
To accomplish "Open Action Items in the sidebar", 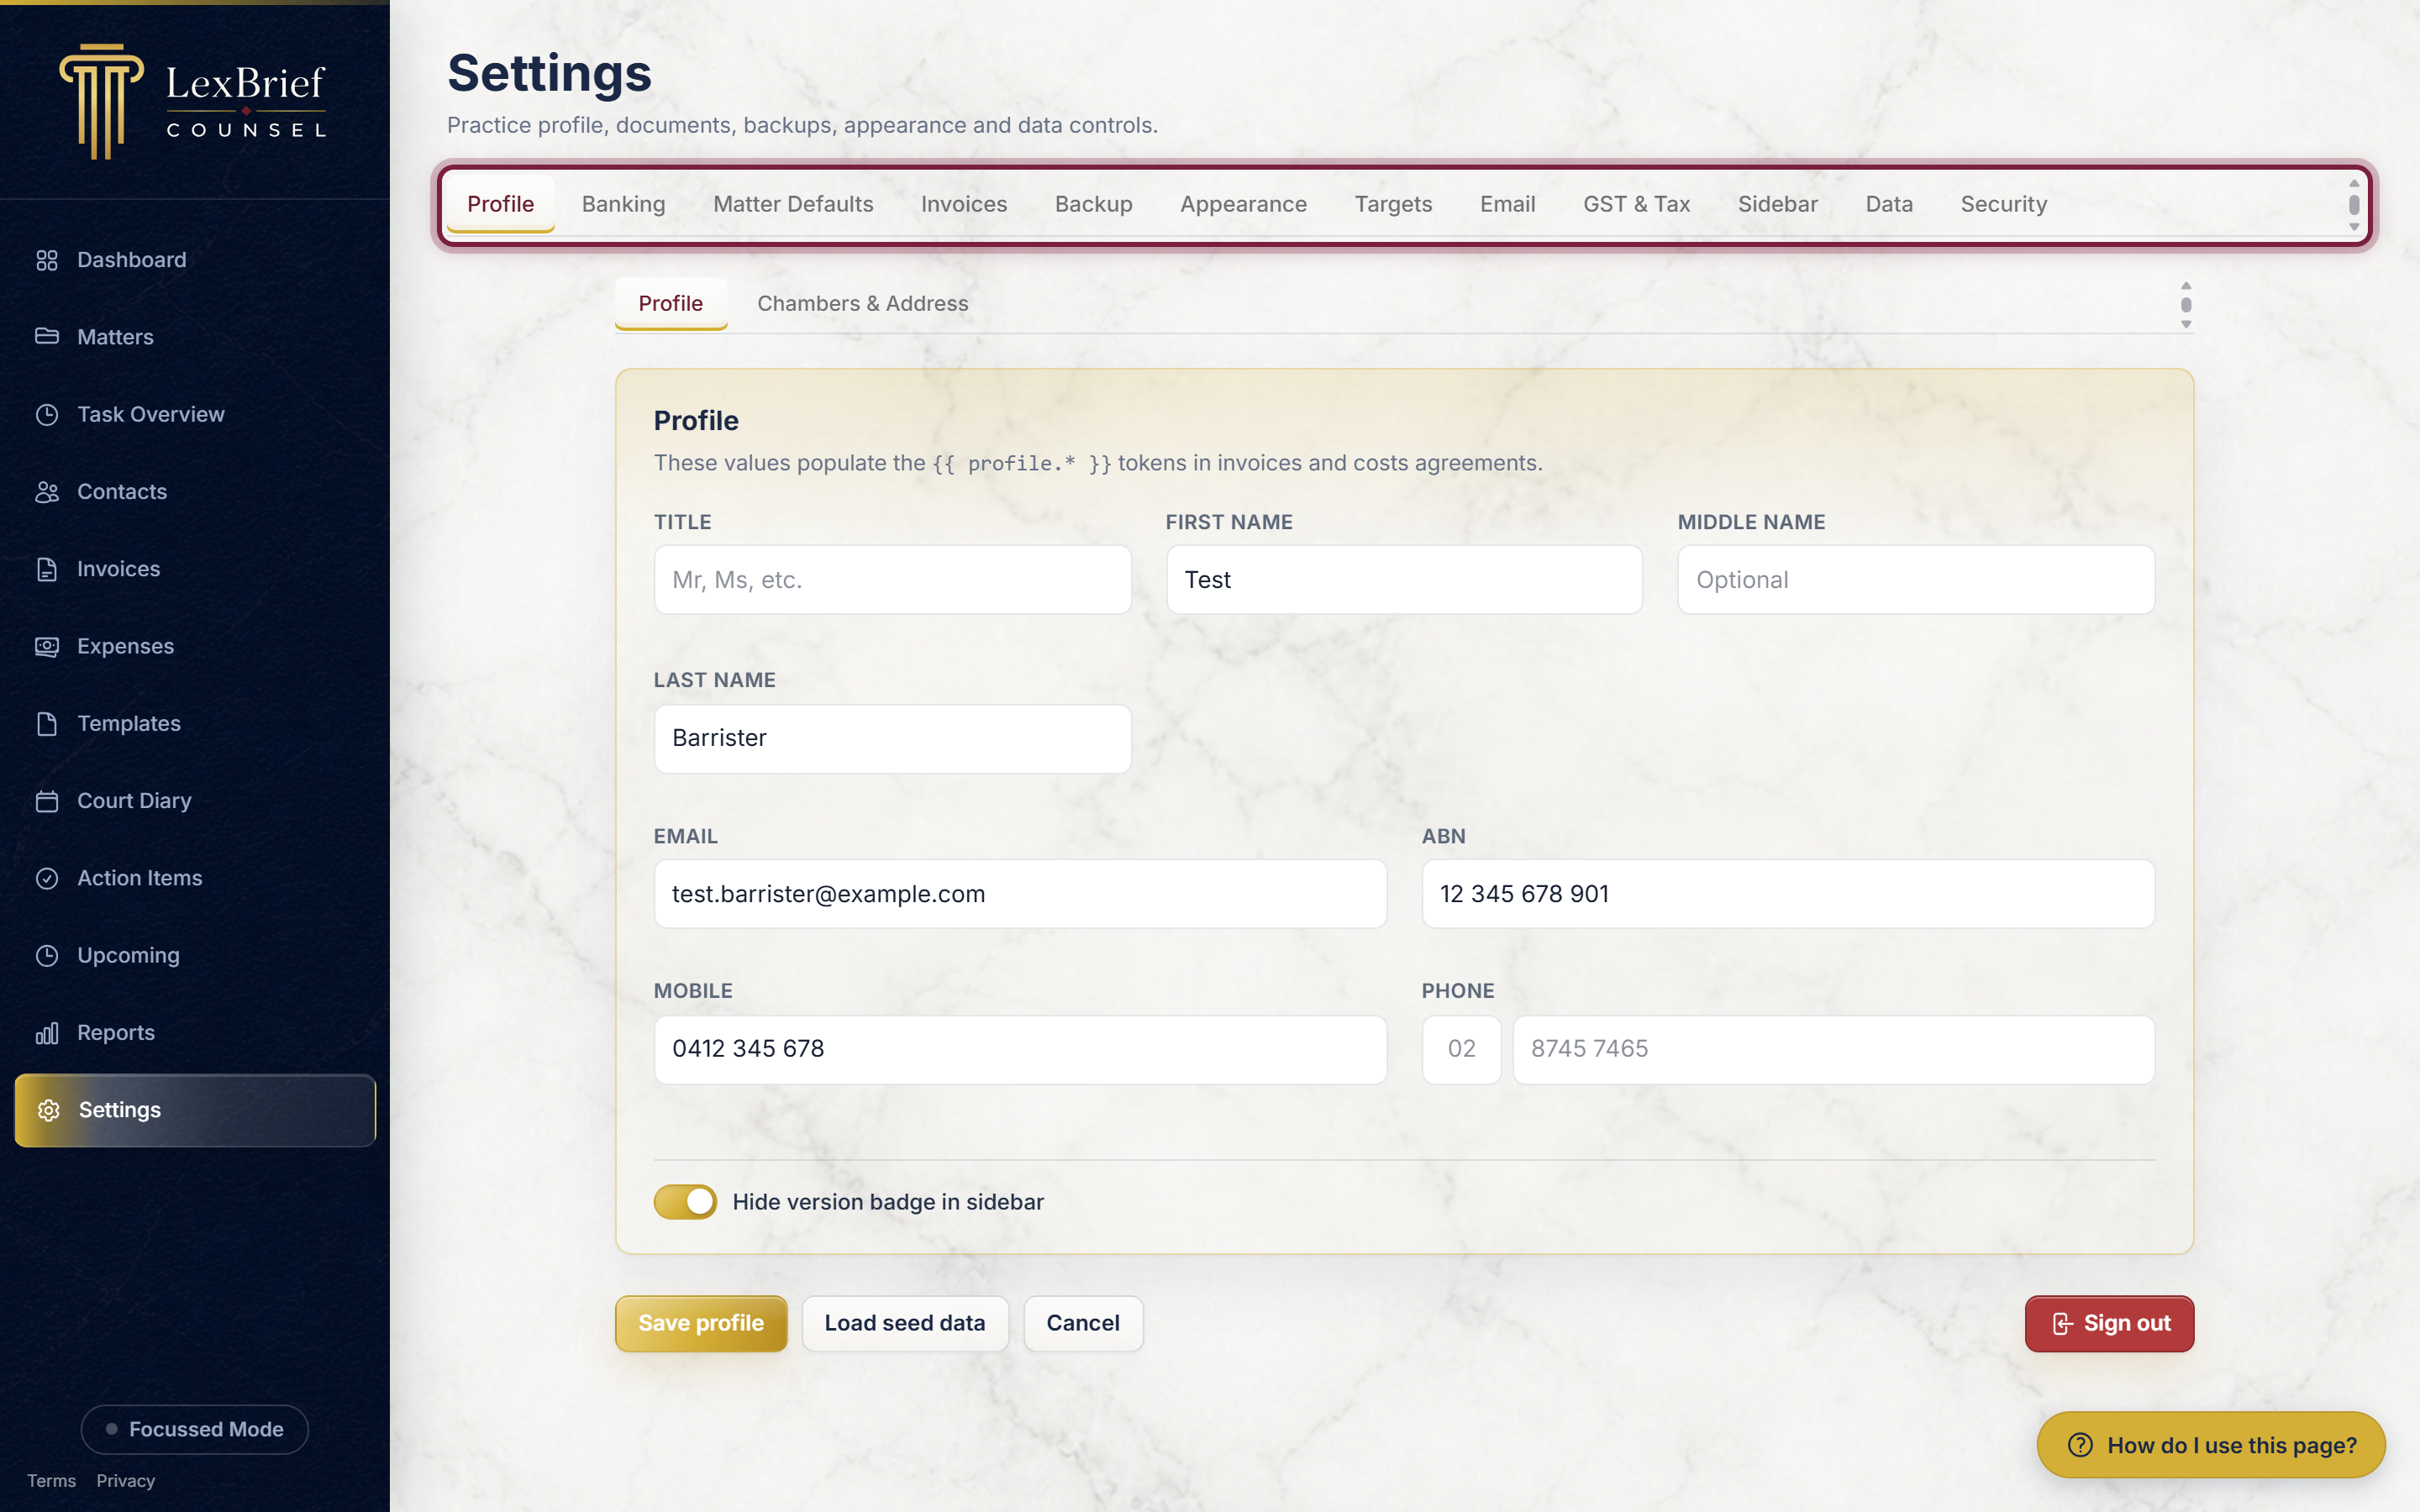I will pyautogui.click(x=194, y=878).
